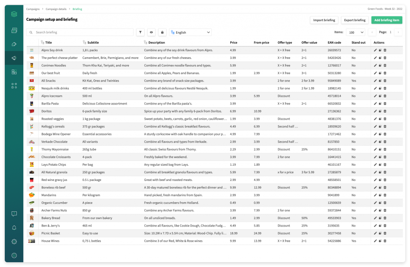410x267 pixels.
Task: Open the tag icon in sidebar
Action: [14, 44]
